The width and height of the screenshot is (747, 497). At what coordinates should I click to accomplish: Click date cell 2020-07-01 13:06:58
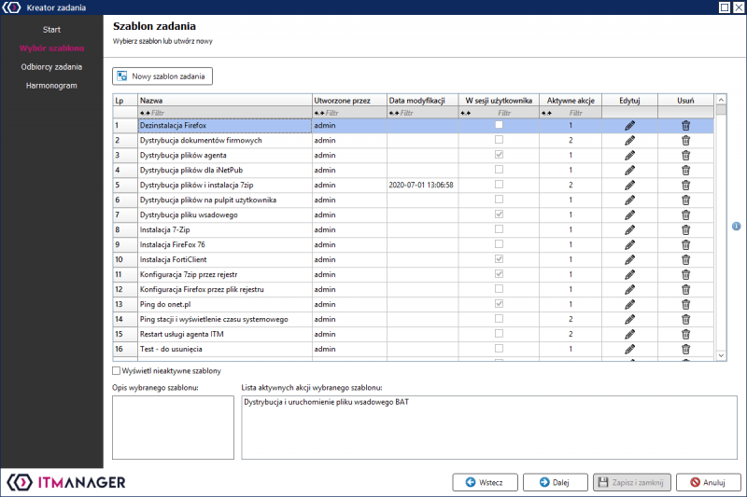click(421, 185)
